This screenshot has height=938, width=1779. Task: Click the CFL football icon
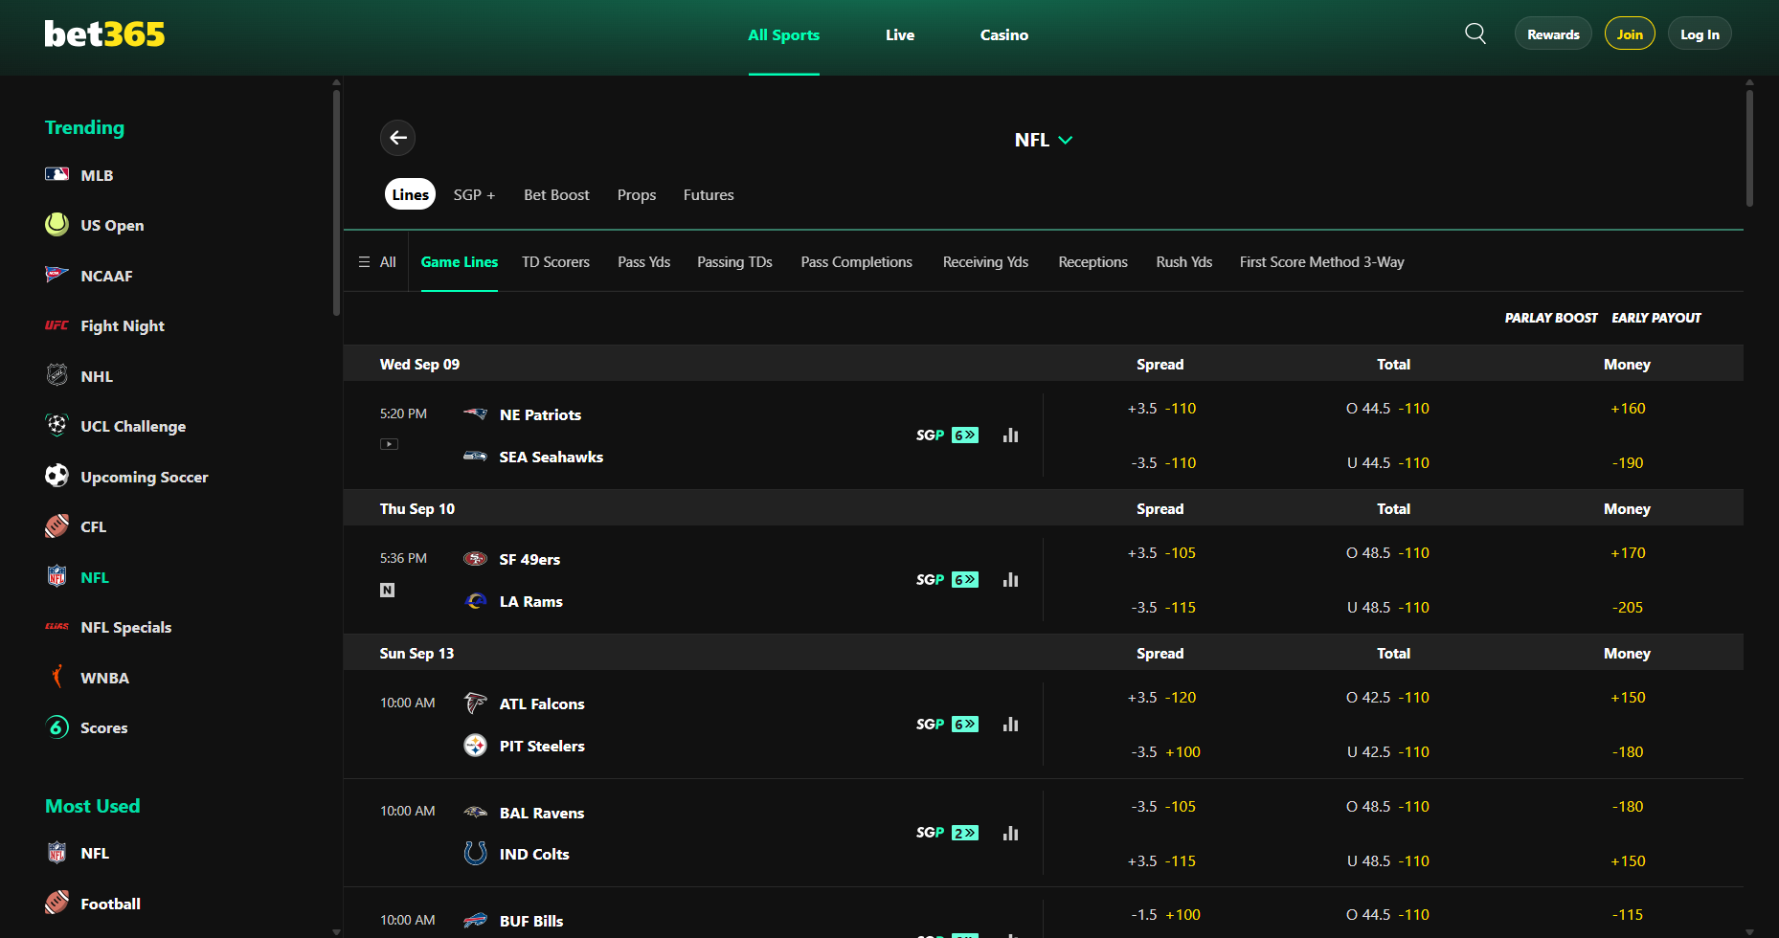[56, 525]
